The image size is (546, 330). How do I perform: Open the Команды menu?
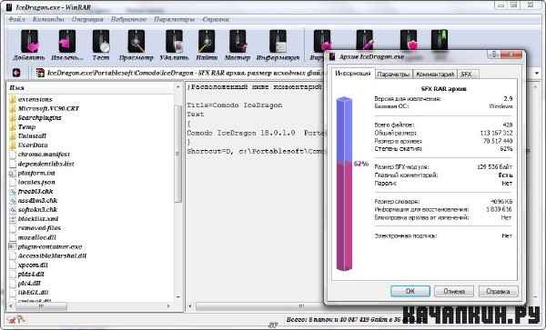point(48,19)
